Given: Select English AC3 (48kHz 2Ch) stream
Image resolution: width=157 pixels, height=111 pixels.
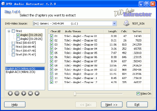Looking at the screenshot, I should coord(25,72).
